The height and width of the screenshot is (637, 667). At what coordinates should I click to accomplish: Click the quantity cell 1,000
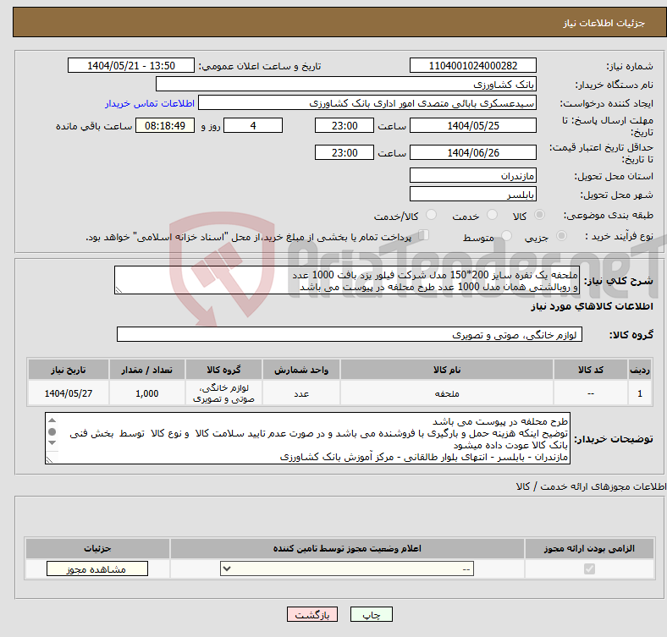[x=146, y=393]
